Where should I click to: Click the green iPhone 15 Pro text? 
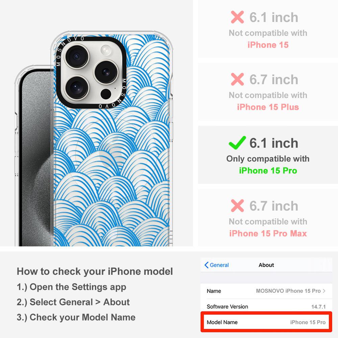268,170
